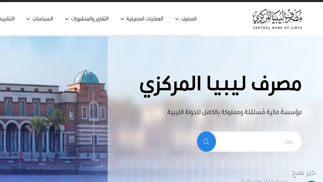Click the hero subtitle about state ownership
323x182 pixels.
[235, 112]
